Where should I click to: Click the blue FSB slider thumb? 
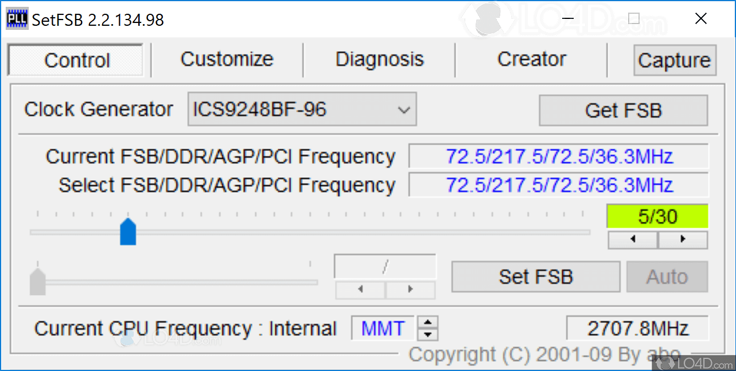(128, 232)
